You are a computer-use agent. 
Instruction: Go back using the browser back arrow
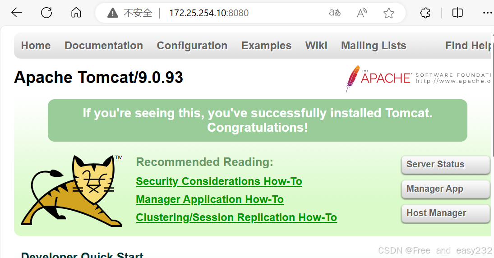point(16,13)
